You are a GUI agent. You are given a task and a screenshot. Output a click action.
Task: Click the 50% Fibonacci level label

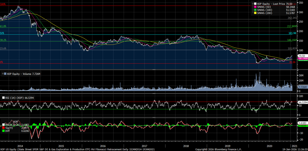(2, 33)
